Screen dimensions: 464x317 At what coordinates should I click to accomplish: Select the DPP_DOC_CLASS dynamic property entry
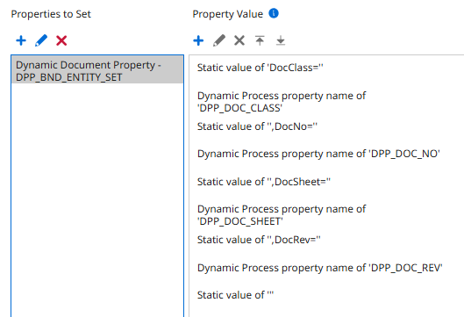(282, 102)
